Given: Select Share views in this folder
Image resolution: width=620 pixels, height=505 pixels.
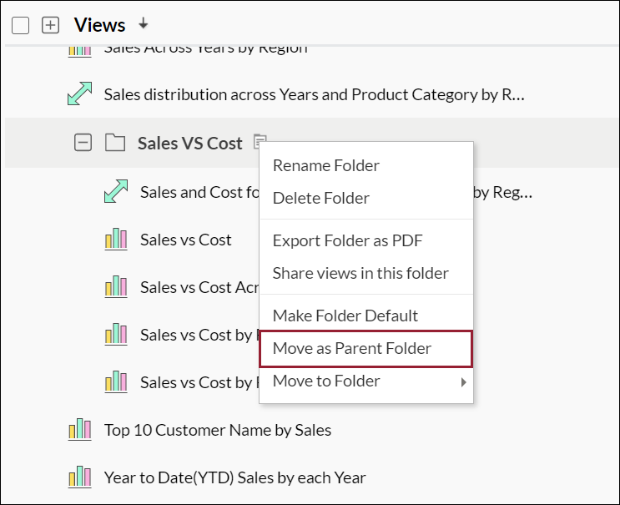Looking at the screenshot, I should pyautogui.click(x=360, y=273).
